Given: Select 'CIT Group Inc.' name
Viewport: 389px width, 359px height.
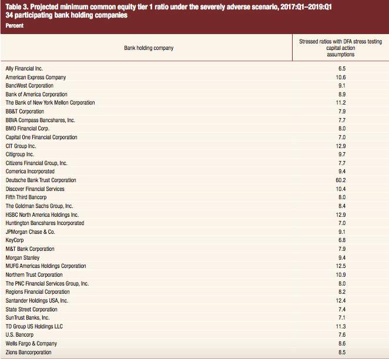Looking at the screenshot, I should (x=21, y=146).
